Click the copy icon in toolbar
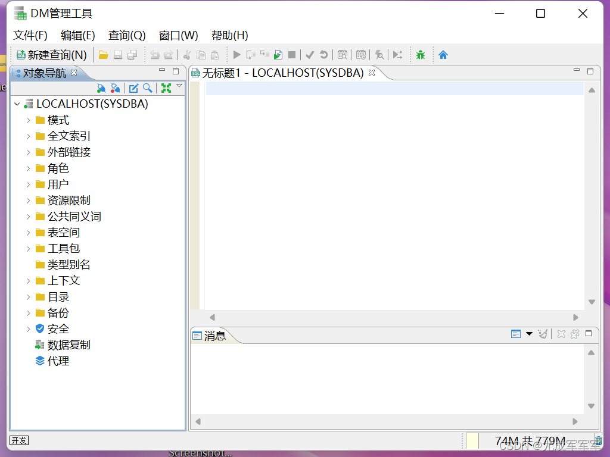The width and height of the screenshot is (610, 457). pyautogui.click(x=201, y=55)
